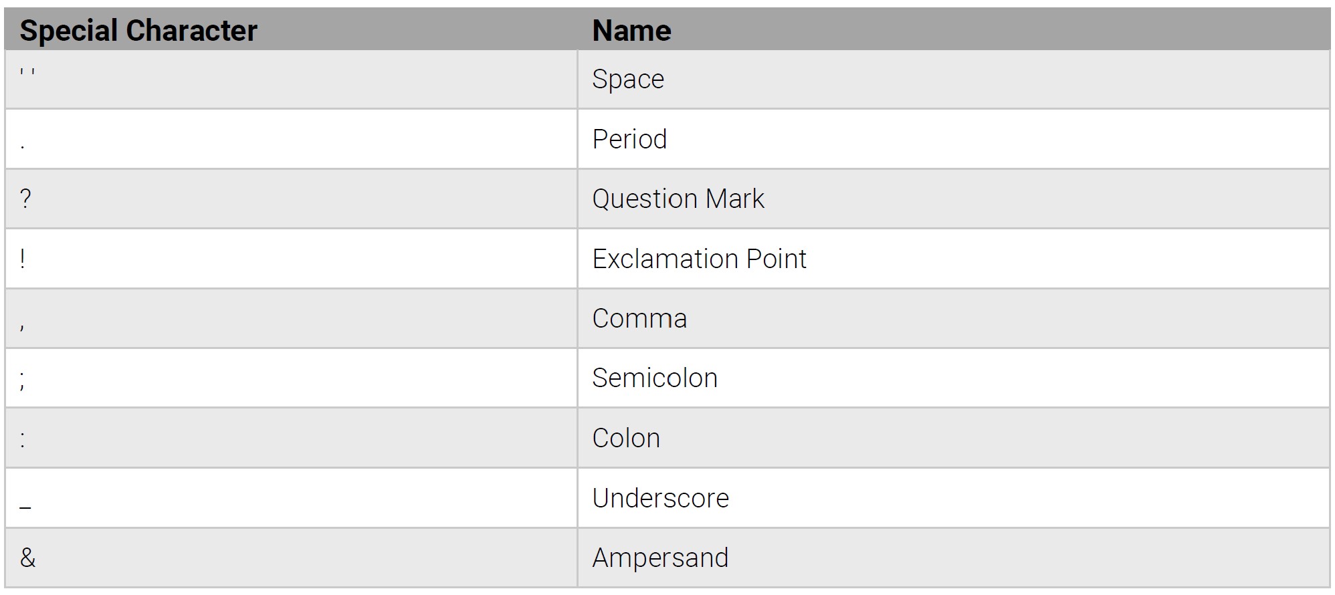This screenshot has width=1335, height=595.
Task: Click the Comma name cell
Action: pos(639,318)
